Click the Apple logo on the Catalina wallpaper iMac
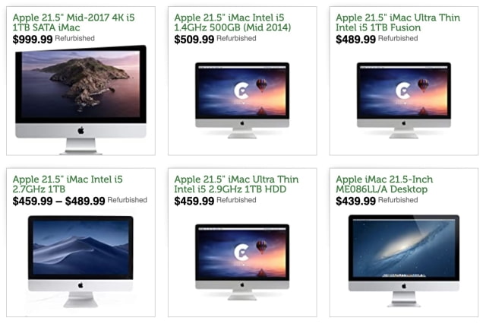486x324 pixels. 81,130
